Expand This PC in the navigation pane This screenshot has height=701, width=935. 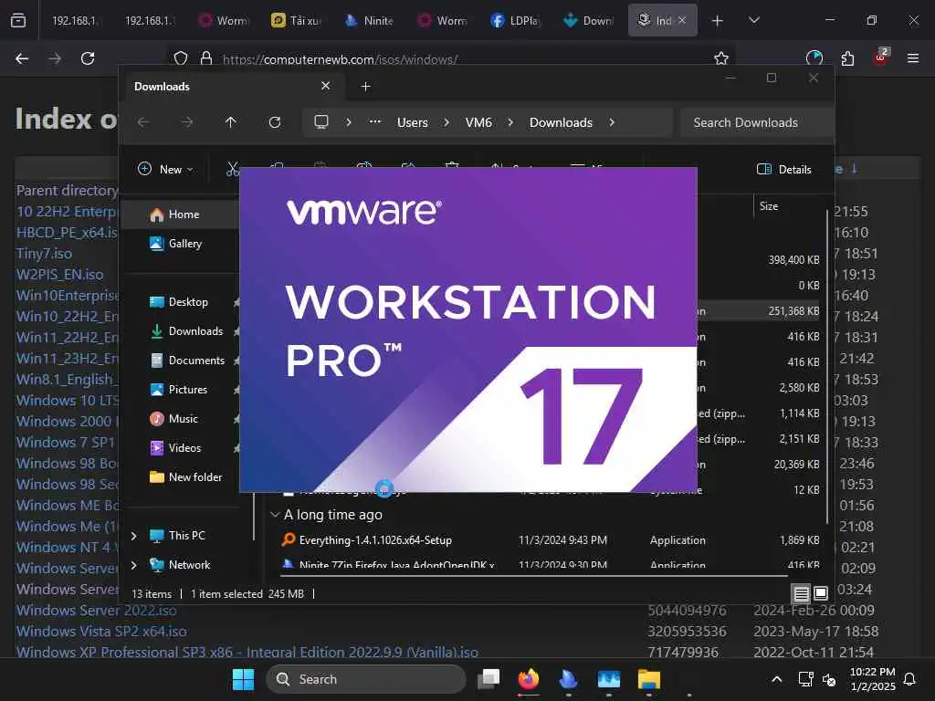click(x=133, y=536)
